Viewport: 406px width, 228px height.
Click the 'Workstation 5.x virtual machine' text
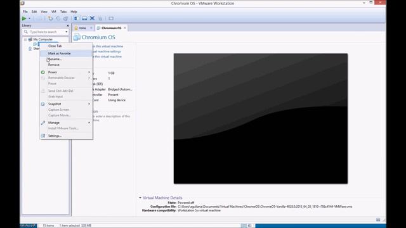(199, 210)
